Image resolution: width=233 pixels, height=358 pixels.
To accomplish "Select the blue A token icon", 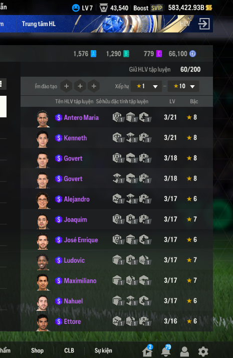I will (x=94, y=54).
